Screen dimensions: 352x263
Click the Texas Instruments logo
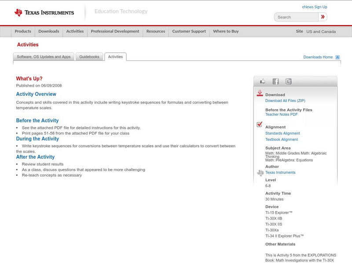coord(44,12)
